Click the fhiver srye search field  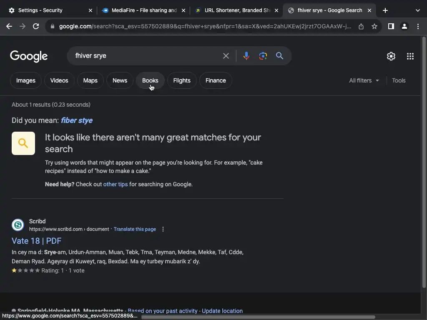point(146,56)
